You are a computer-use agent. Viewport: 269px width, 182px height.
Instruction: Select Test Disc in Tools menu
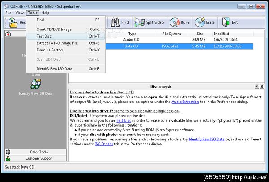[x=66, y=36]
